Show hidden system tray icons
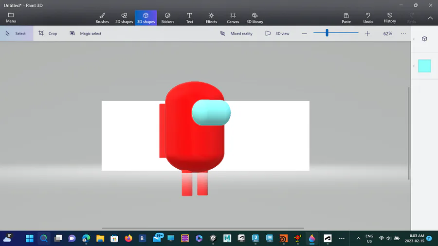The height and width of the screenshot is (246, 438). [358, 239]
